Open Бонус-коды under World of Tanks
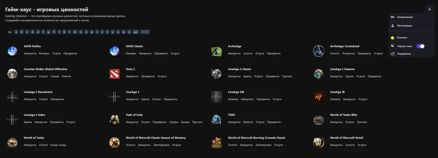The image size is (438, 158). click(x=58, y=145)
